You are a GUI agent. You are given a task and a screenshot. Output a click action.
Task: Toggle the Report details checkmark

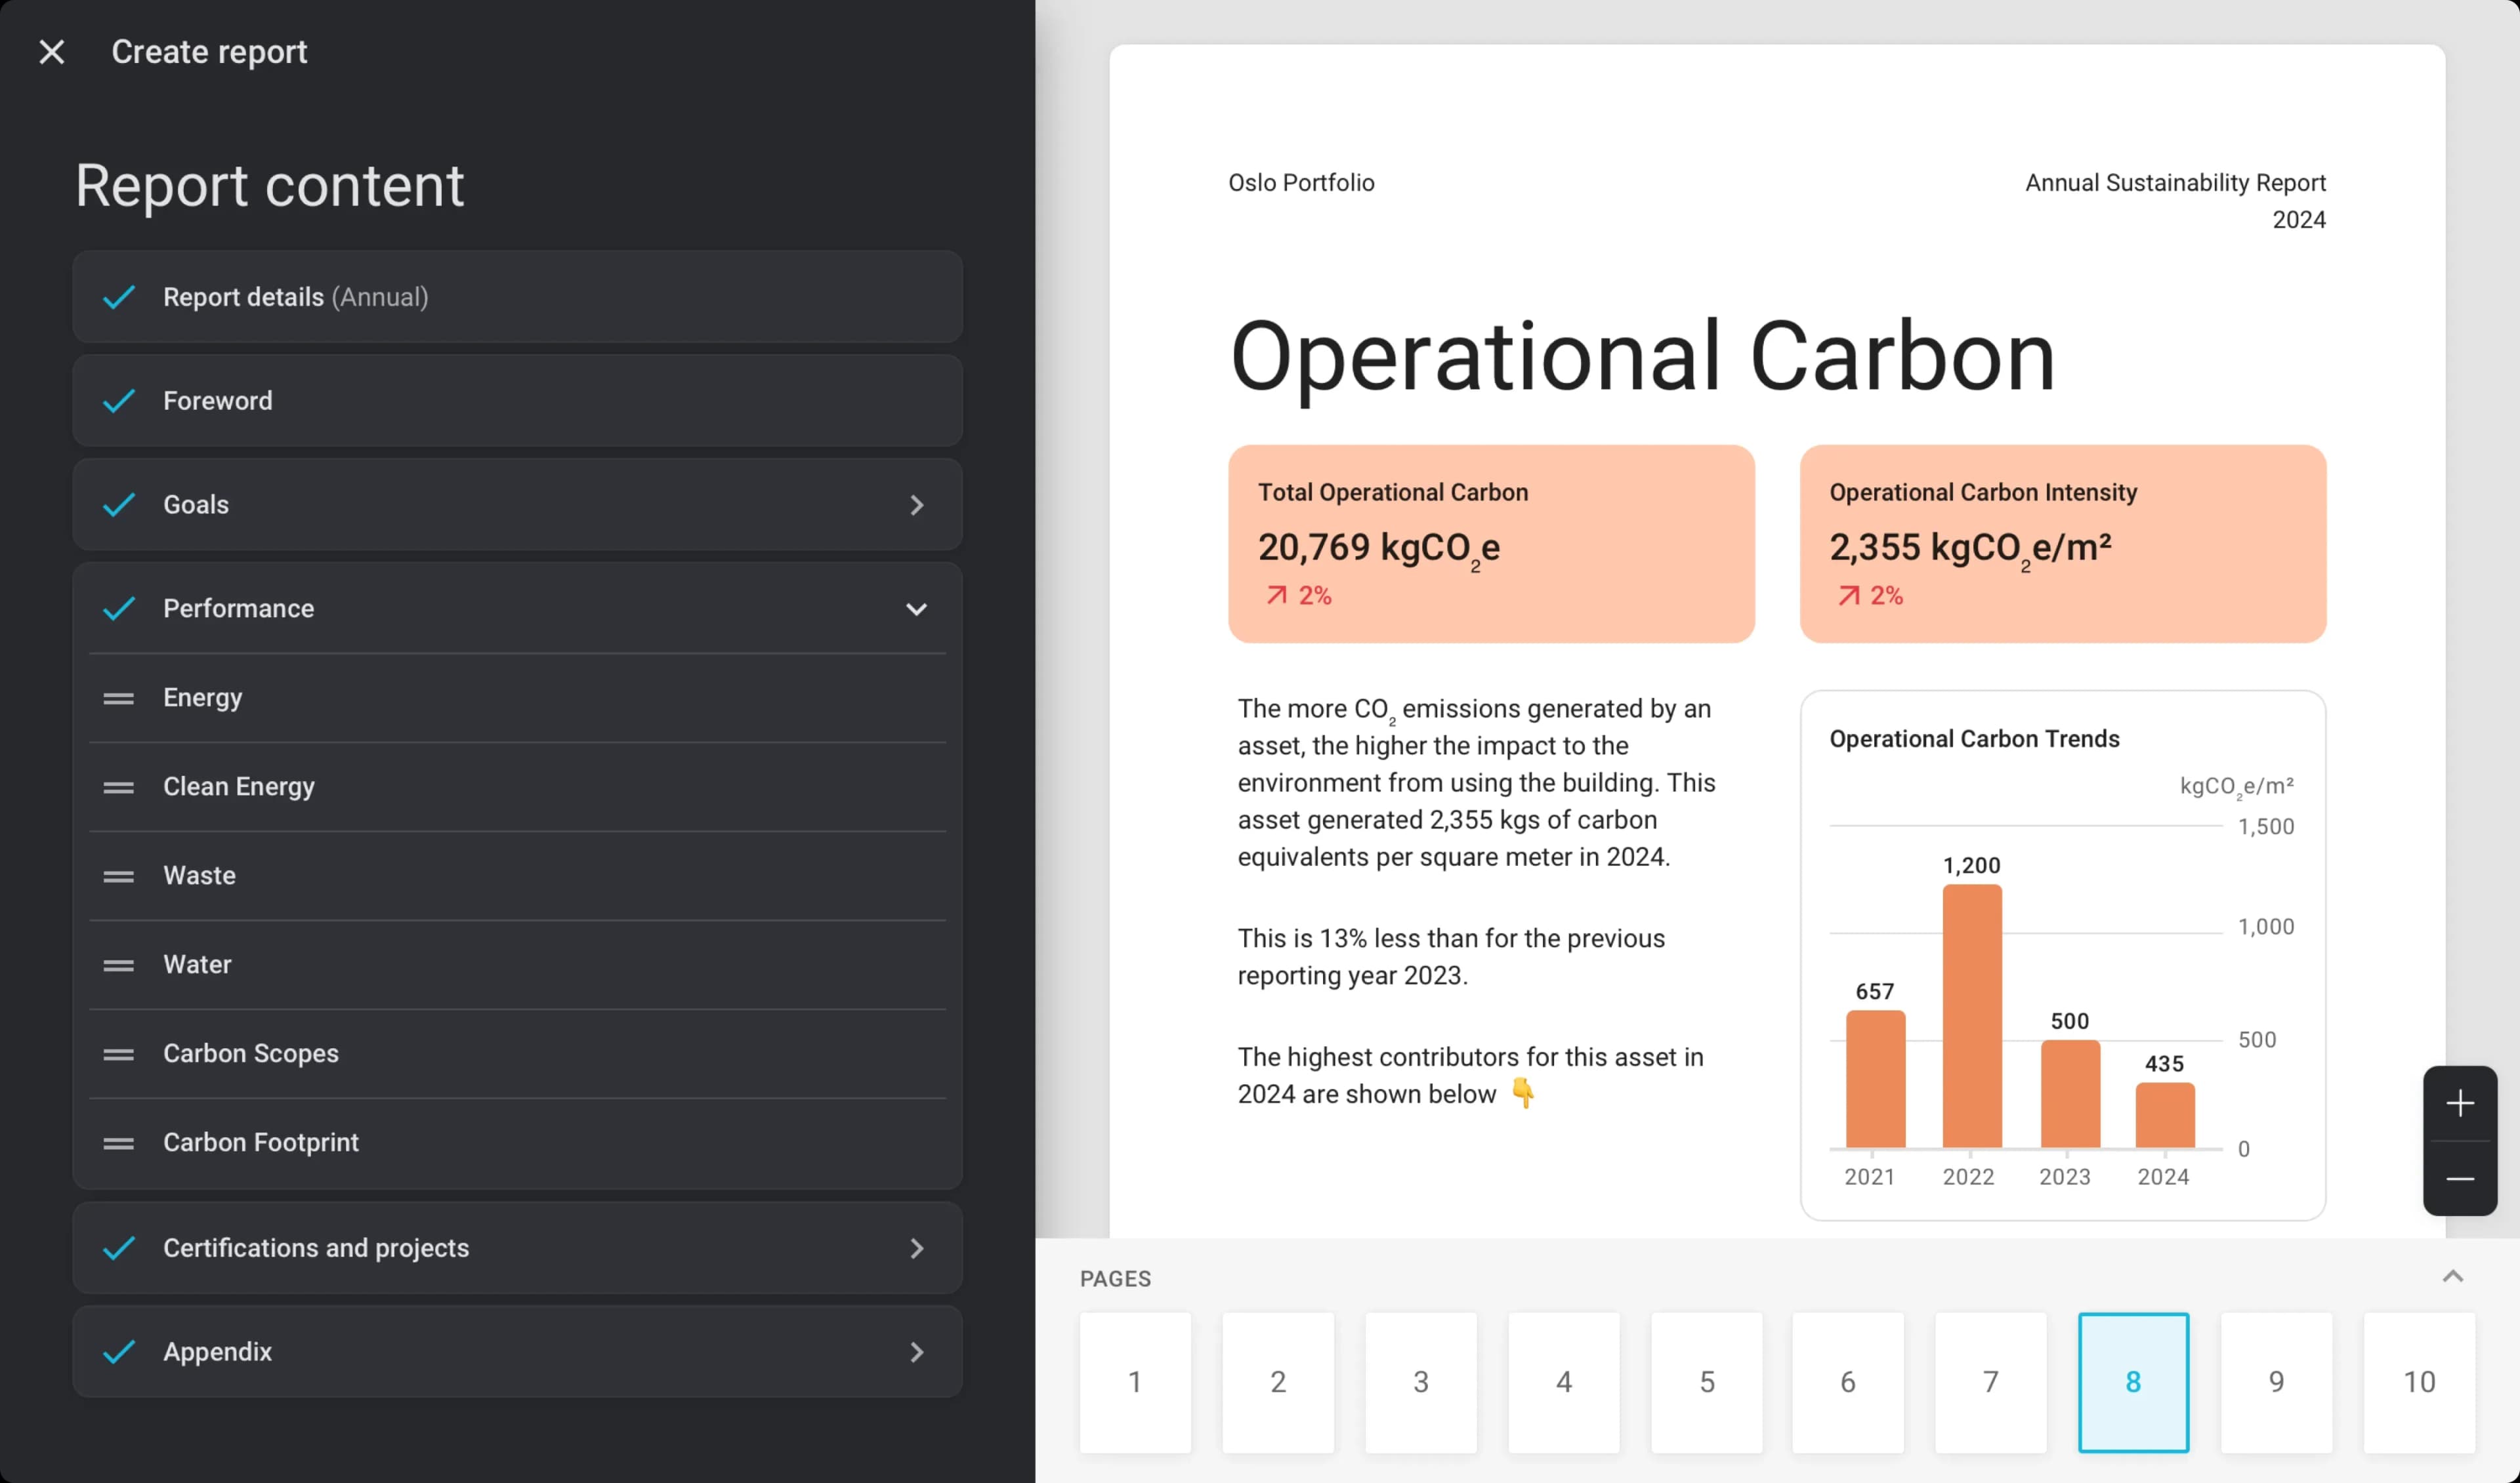tap(119, 298)
